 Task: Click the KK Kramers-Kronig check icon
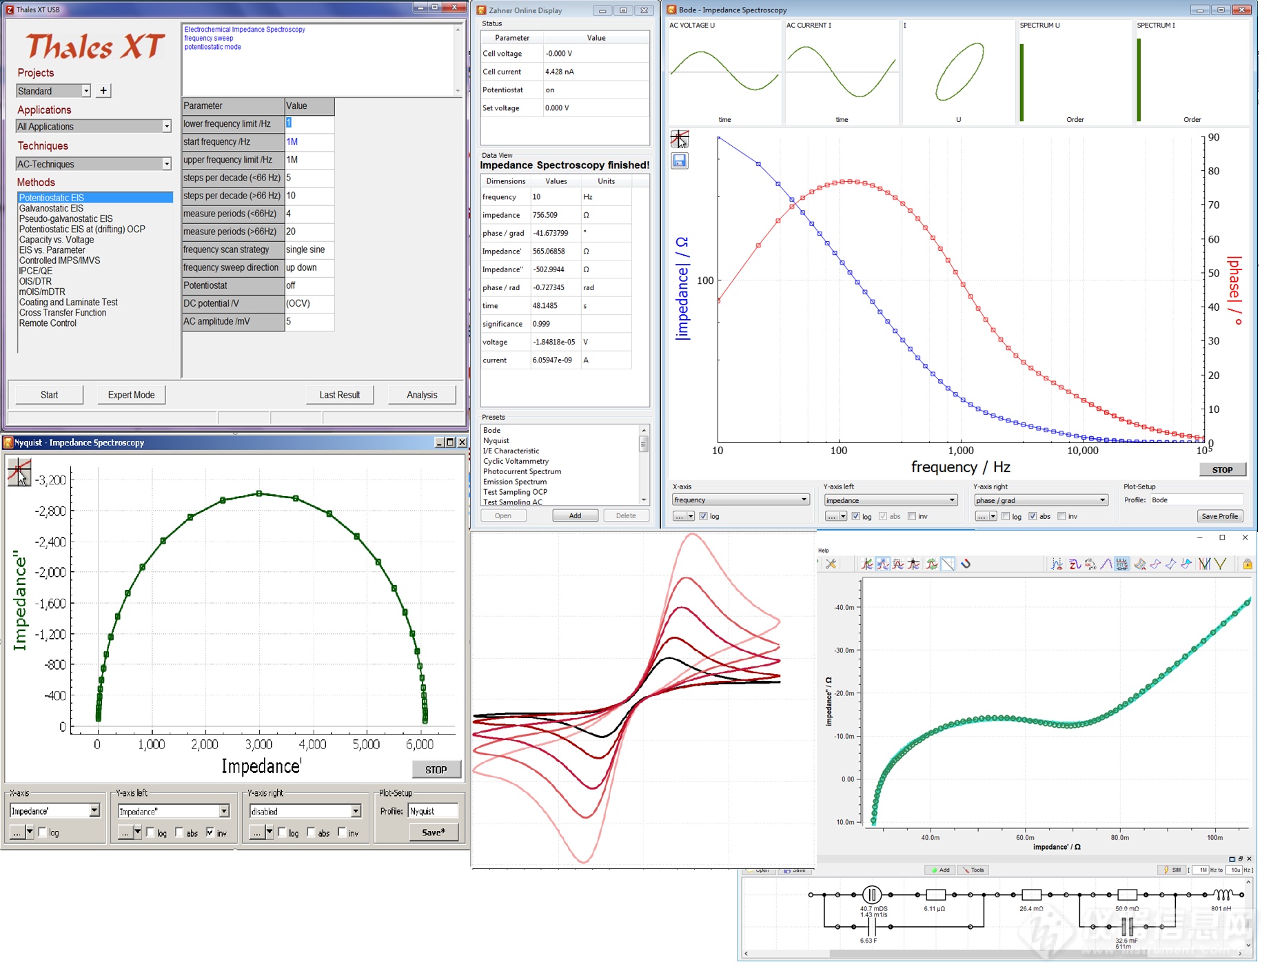point(1090,564)
